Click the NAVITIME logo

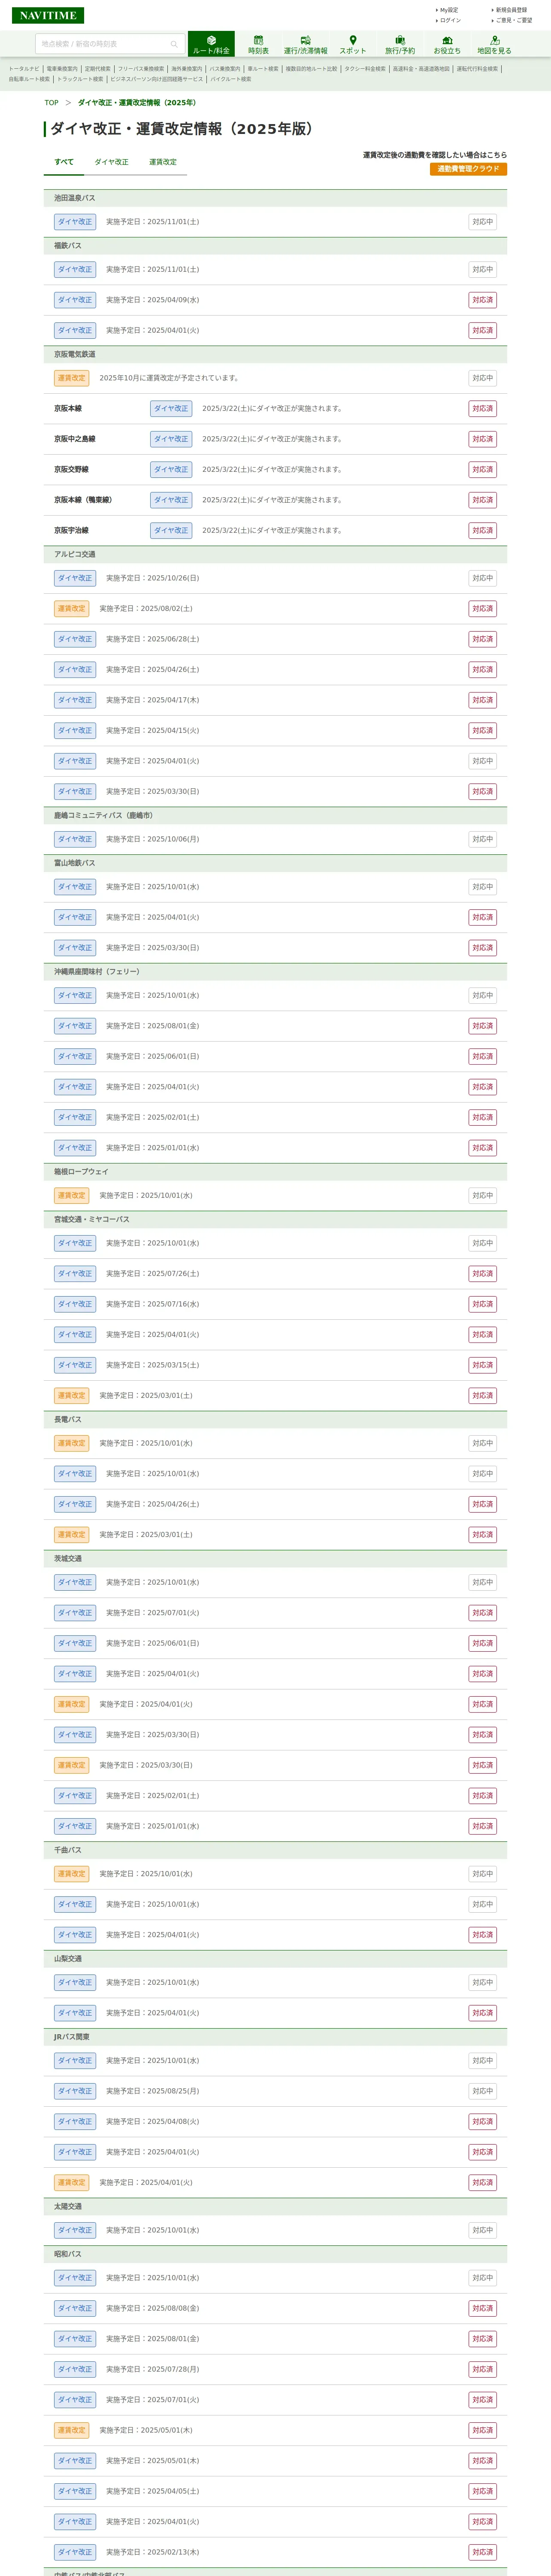point(48,15)
